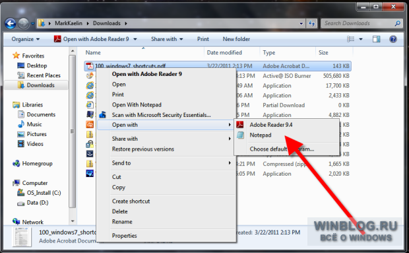Click the MarkKaelin breadcrumb arrow
Viewport: 409px width, 253px height.
click(x=88, y=23)
